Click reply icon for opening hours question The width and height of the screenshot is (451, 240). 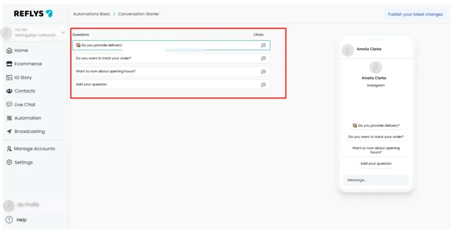point(263,72)
